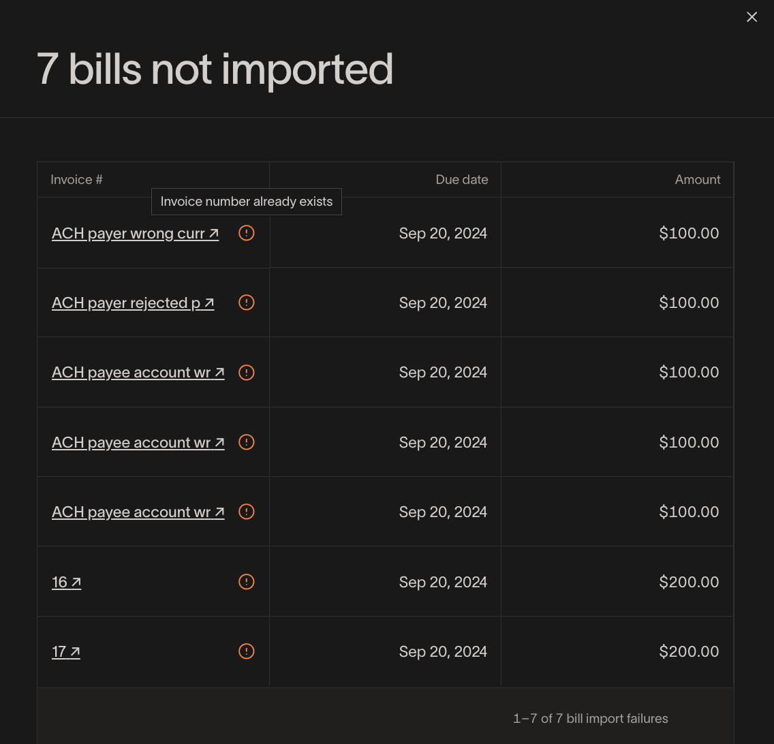Click the Due date column header
This screenshot has height=744, width=774.
click(x=461, y=180)
